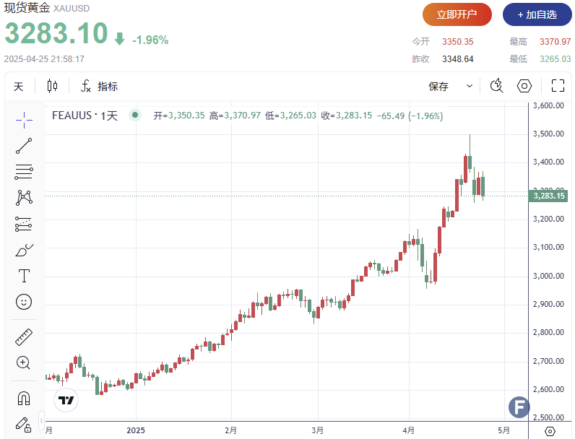This screenshot has width=575, height=439.
Task: Open the 天 time interval dropdown
Action: 19,87
